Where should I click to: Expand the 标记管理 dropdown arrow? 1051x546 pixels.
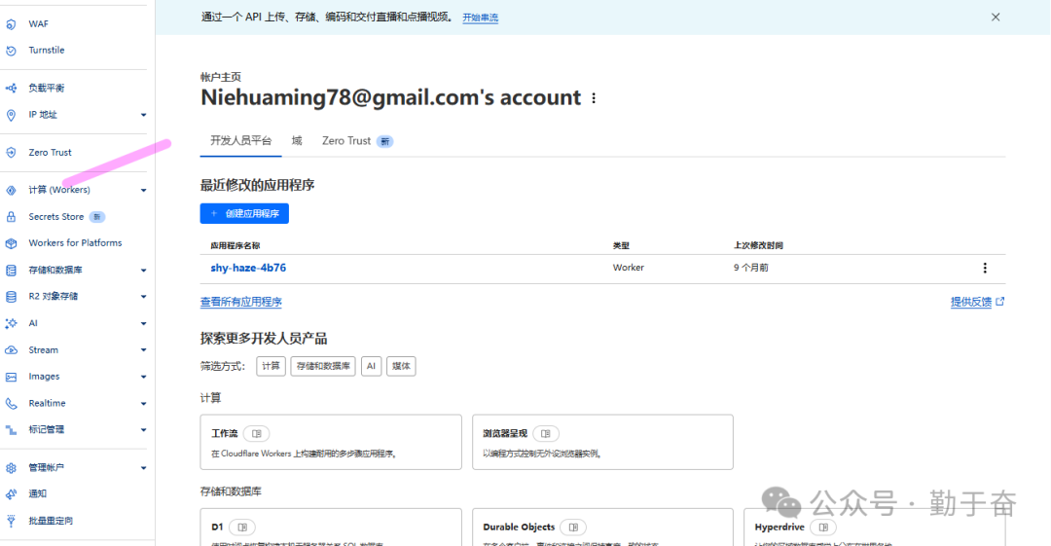point(143,430)
